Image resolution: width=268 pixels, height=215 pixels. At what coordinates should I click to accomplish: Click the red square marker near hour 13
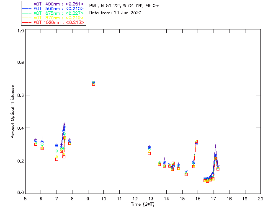tap(149, 153)
